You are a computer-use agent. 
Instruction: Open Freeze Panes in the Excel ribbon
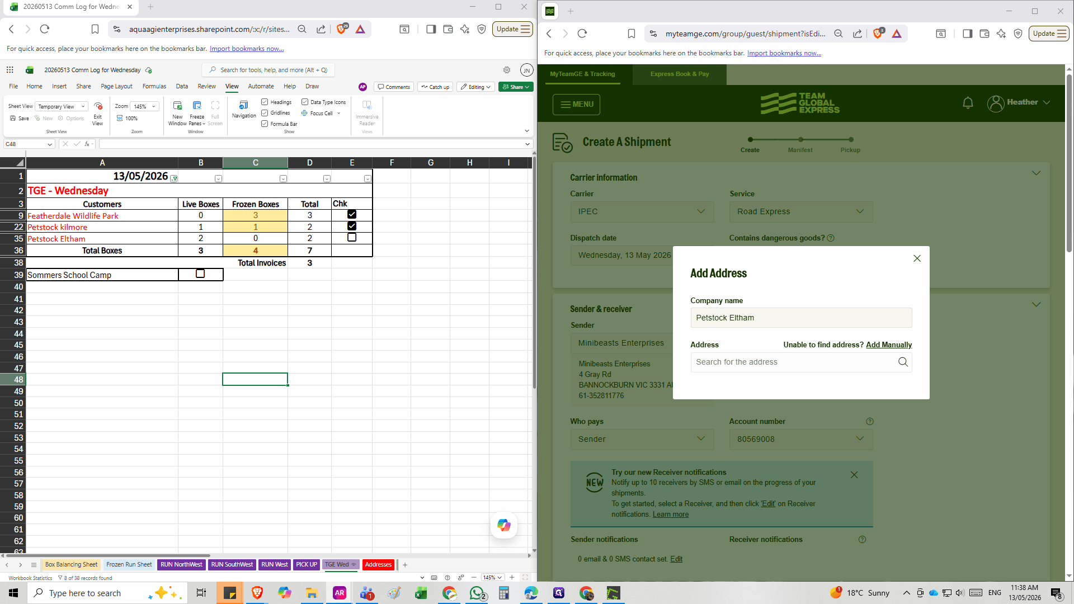[x=197, y=112]
